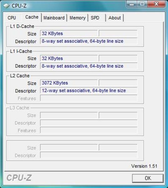Image resolution: width=168 pixels, height=188 pixels.
Task: Select the Cache tab
Action: click(x=32, y=17)
